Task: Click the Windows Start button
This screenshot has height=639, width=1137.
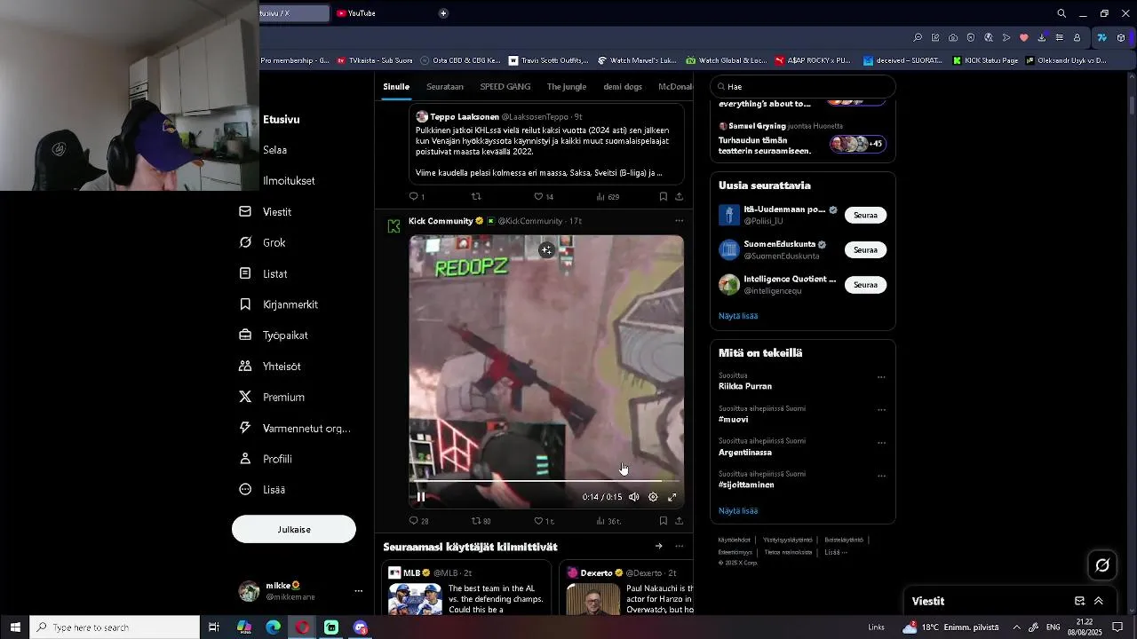Action: tap(15, 627)
